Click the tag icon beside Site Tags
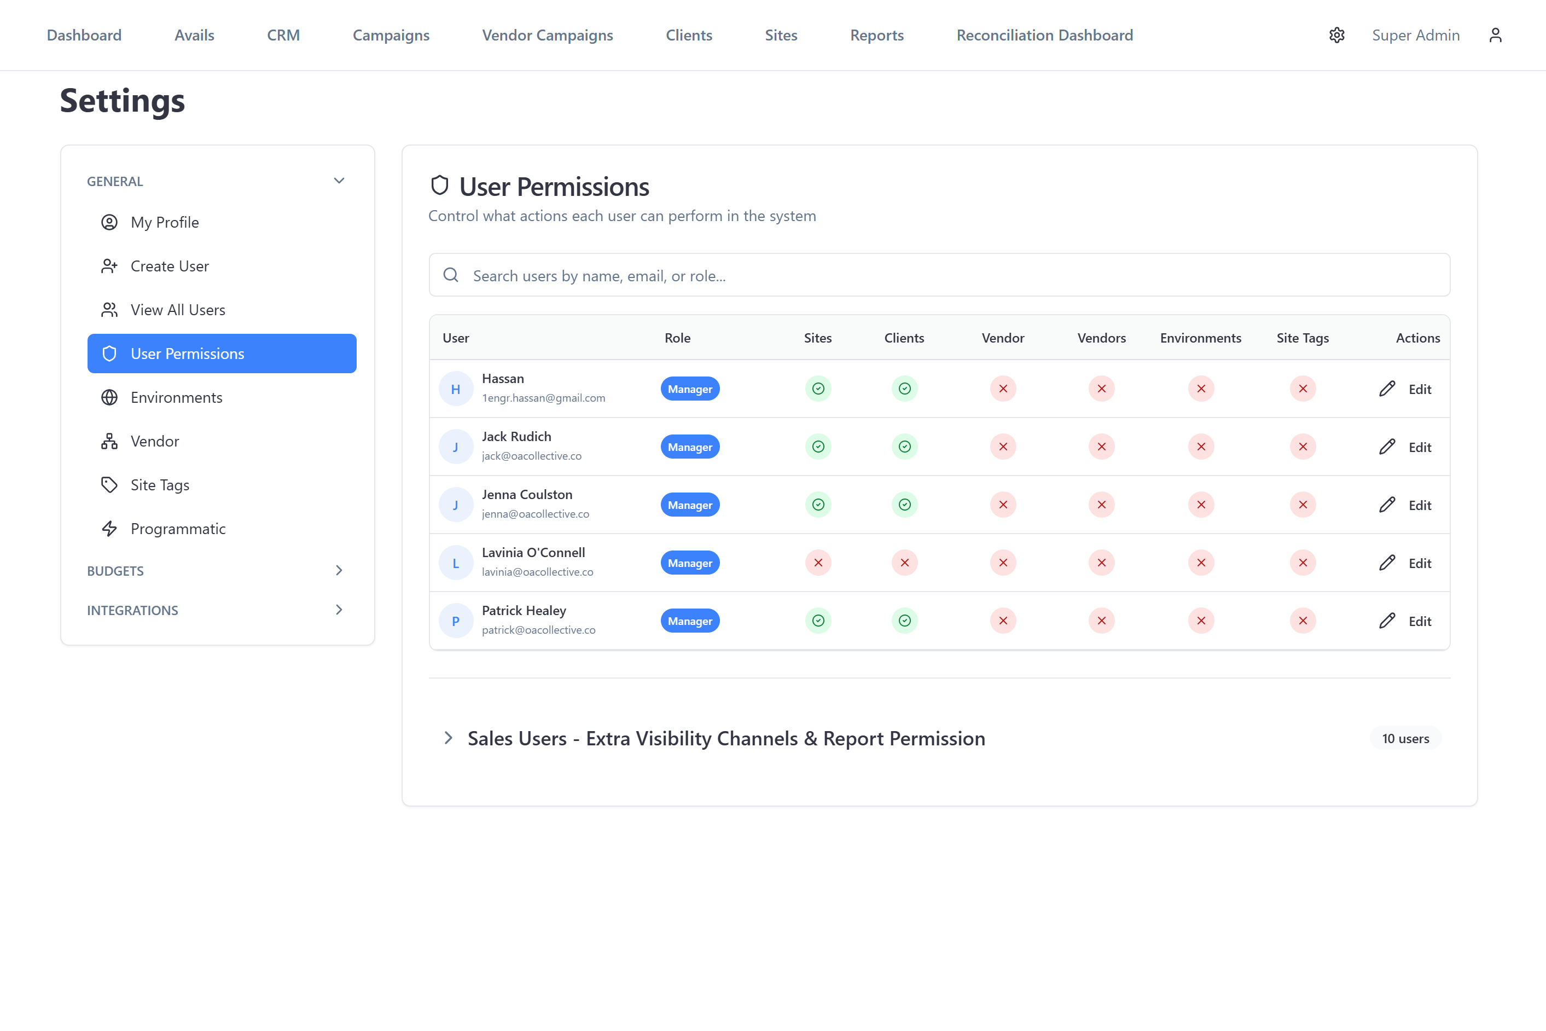 (109, 485)
